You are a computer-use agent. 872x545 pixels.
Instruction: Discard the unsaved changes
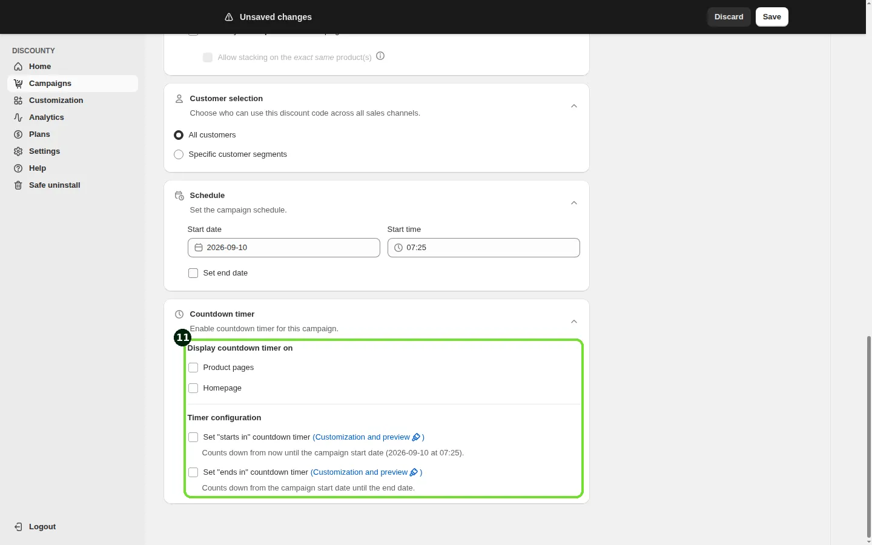pos(729,17)
